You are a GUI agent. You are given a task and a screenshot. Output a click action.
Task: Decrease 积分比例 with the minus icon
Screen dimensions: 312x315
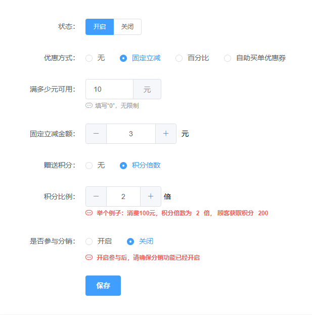(x=96, y=196)
